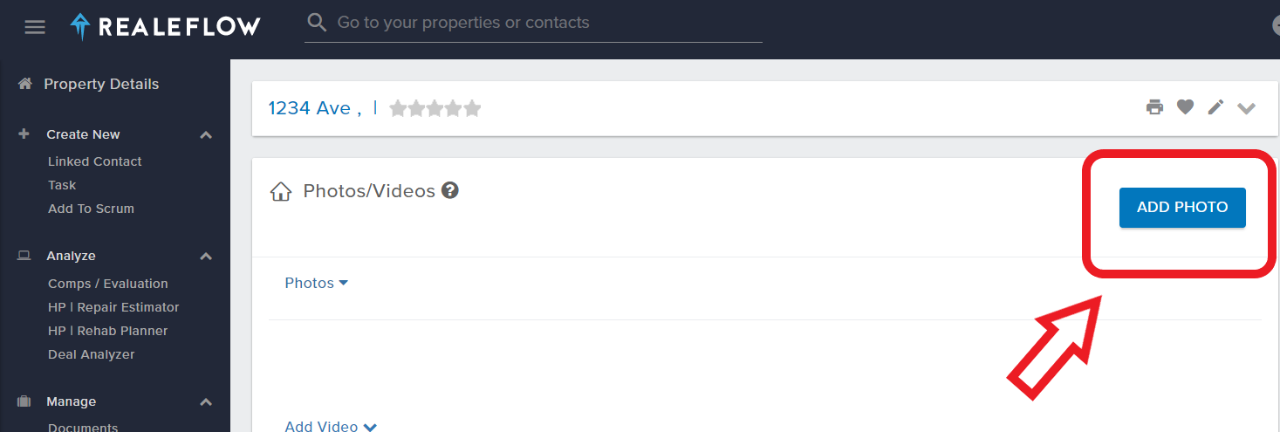Click the search magnifier icon
Image resolution: width=1280 pixels, height=432 pixels.
318,23
